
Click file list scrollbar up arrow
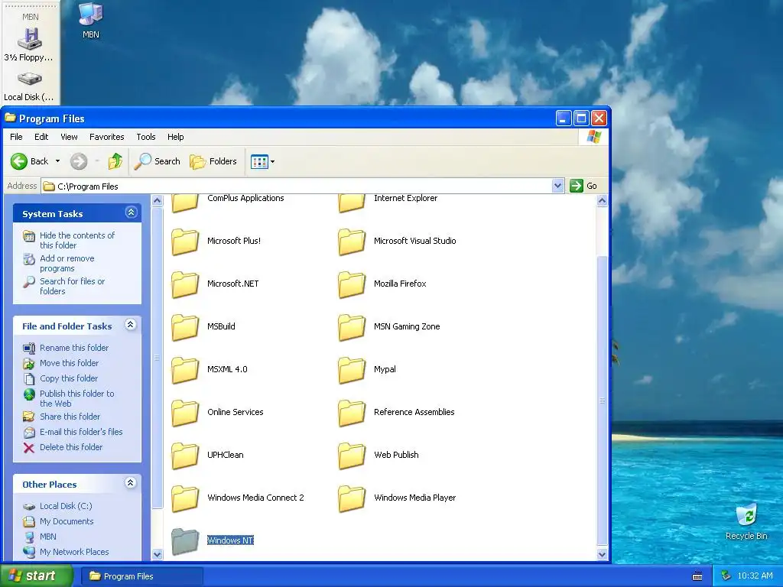(x=602, y=201)
